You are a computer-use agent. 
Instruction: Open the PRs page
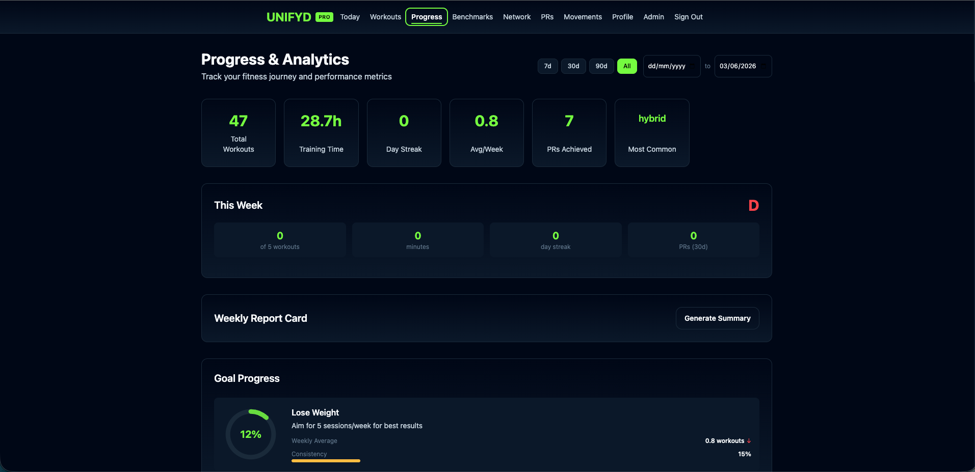pyautogui.click(x=547, y=17)
